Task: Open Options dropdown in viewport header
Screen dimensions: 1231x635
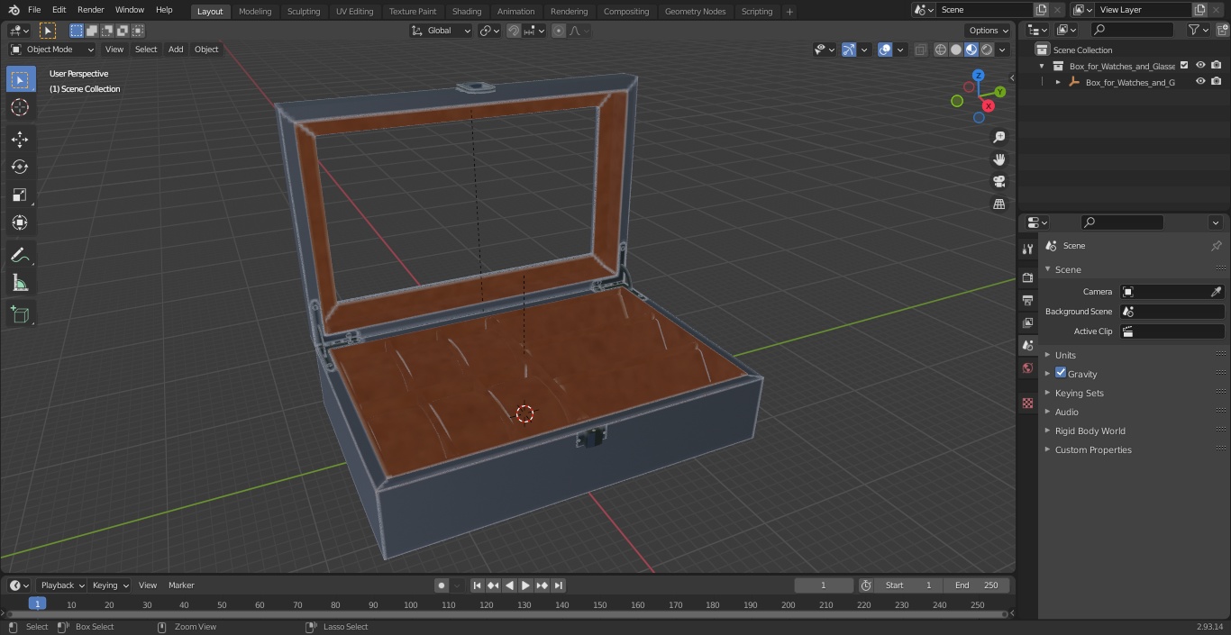Action: coord(989,31)
